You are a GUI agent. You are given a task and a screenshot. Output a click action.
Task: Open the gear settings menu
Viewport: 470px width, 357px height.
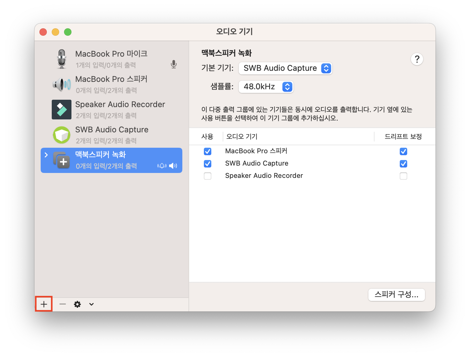click(x=77, y=304)
